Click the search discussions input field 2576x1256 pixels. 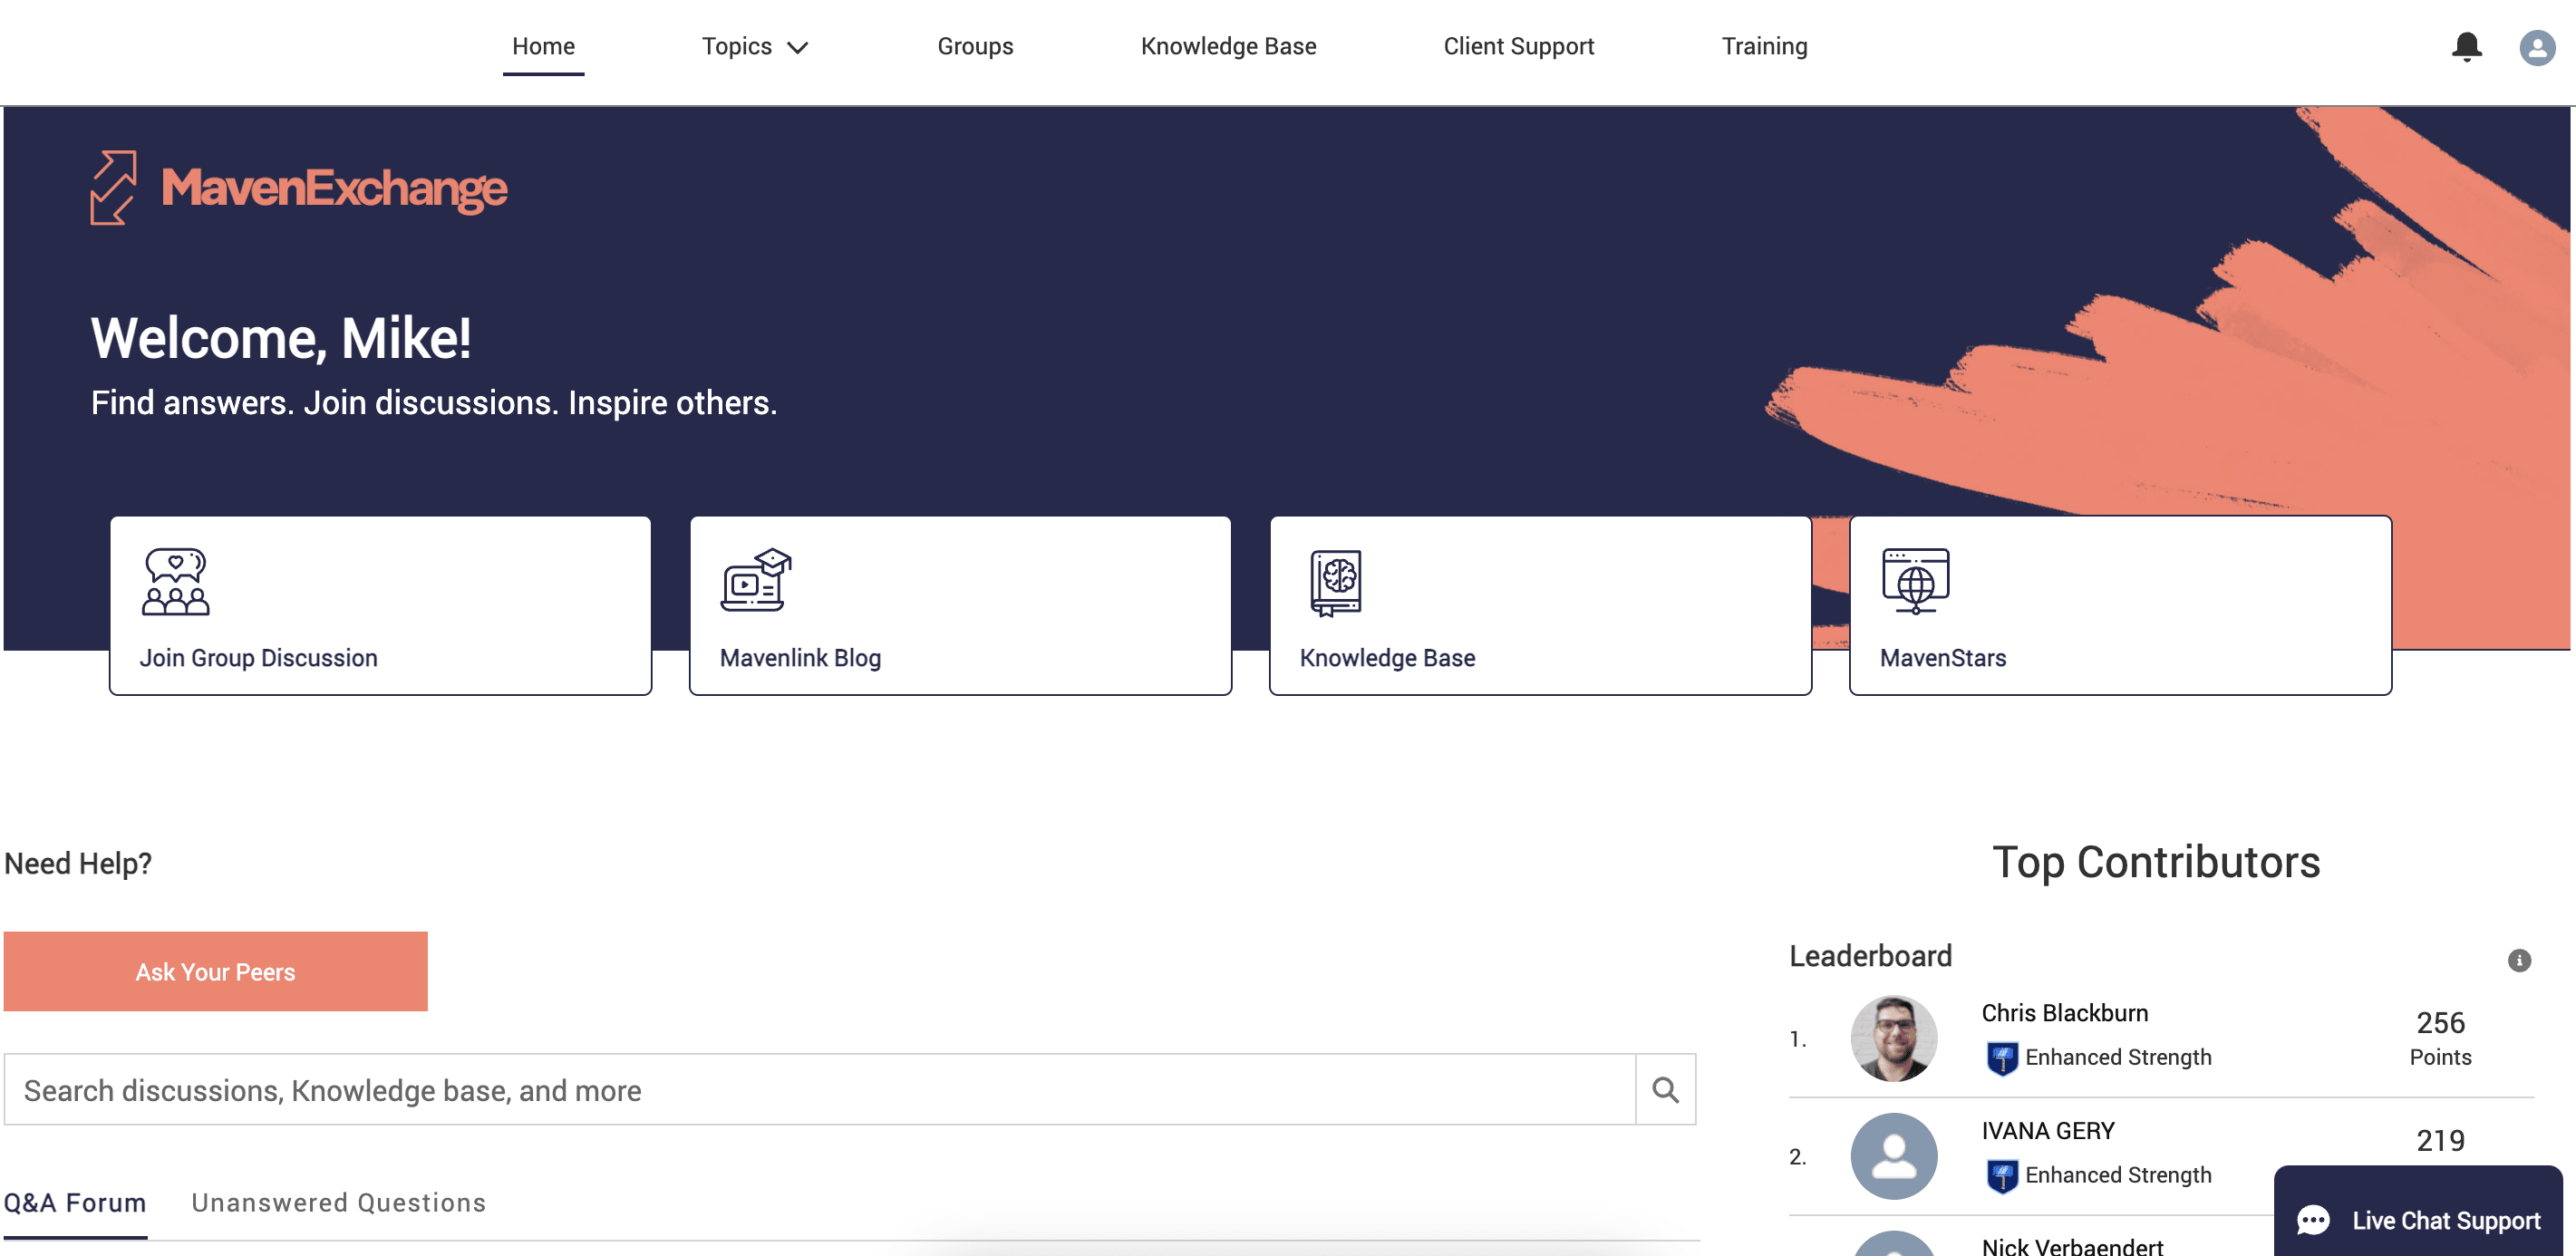pos(820,1090)
